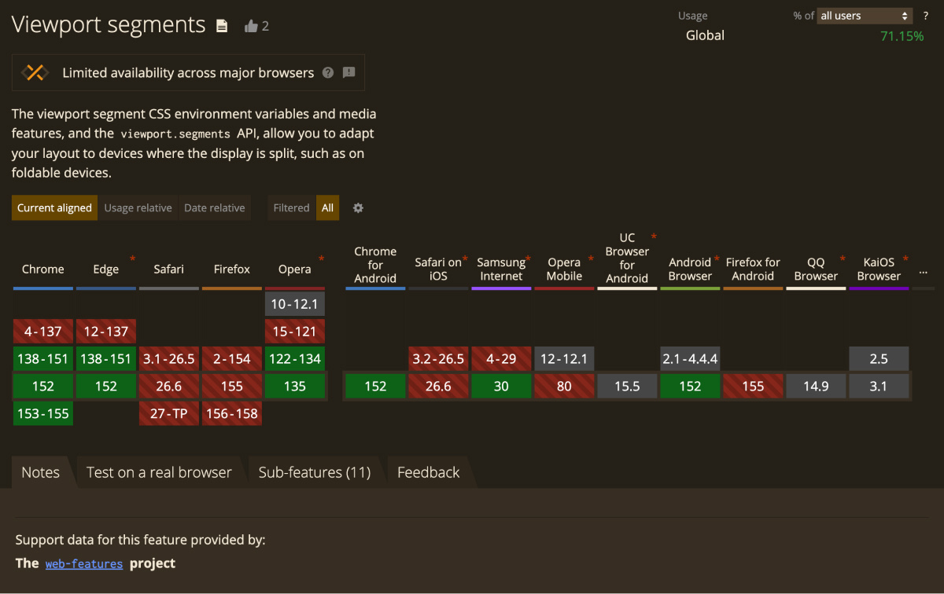The height and width of the screenshot is (594, 944).
Task: Click Firefox 156-158 cell
Action: pyautogui.click(x=232, y=413)
